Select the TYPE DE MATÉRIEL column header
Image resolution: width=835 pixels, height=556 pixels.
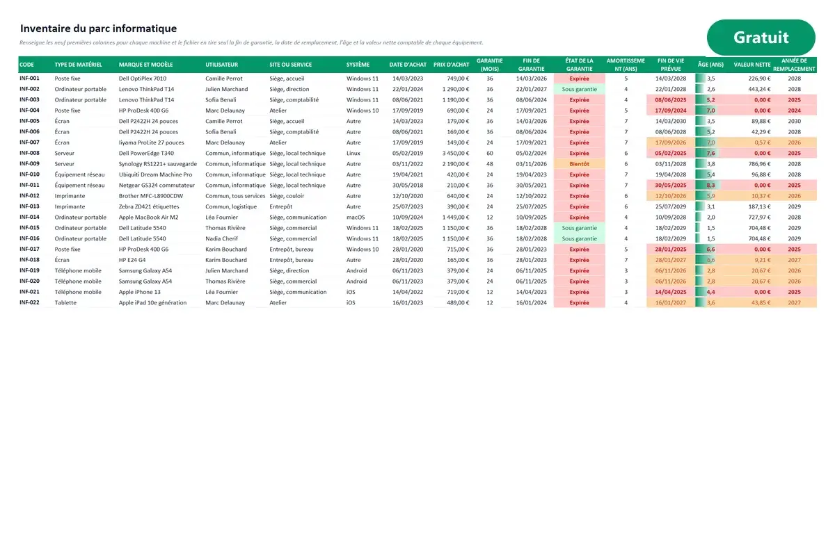pos(79,65)
